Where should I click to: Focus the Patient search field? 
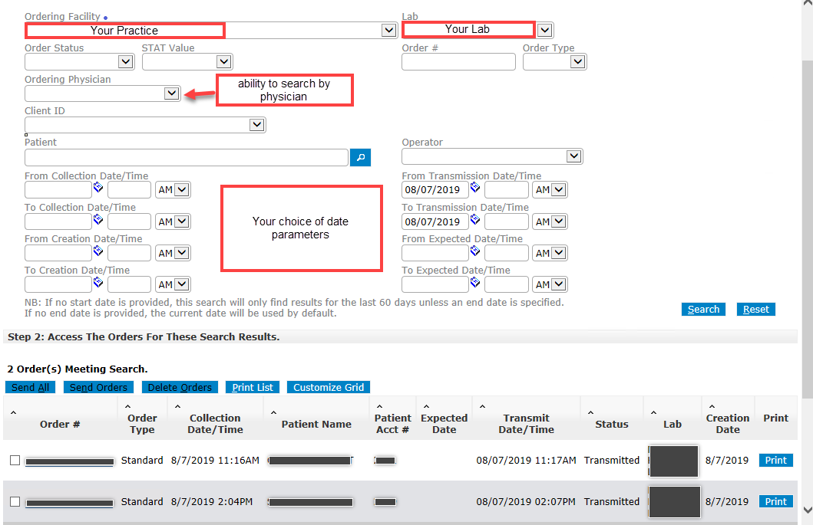click(x=186, y=157)
